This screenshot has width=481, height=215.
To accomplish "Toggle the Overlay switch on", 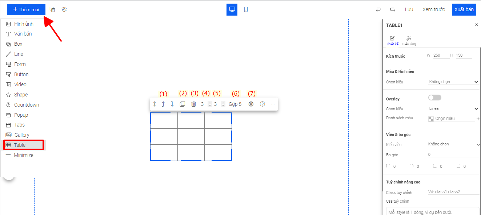I will [x=435, y=98].
